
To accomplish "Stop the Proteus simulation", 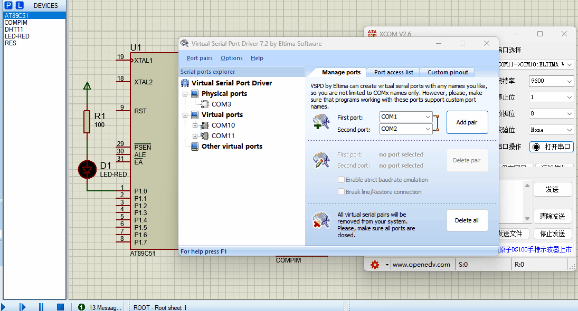I will 61,307.
